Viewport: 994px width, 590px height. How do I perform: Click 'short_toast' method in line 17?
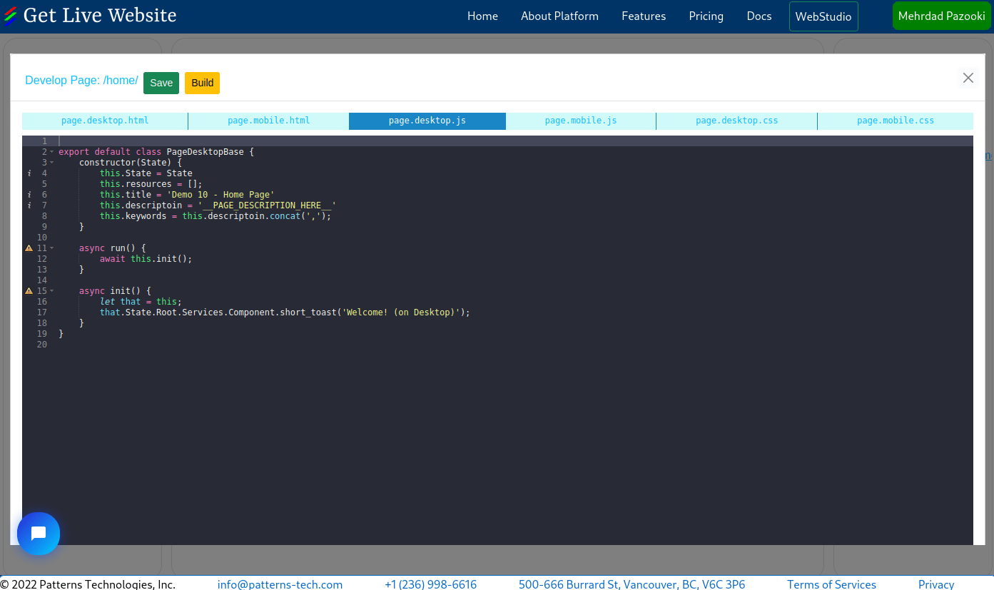308,312
